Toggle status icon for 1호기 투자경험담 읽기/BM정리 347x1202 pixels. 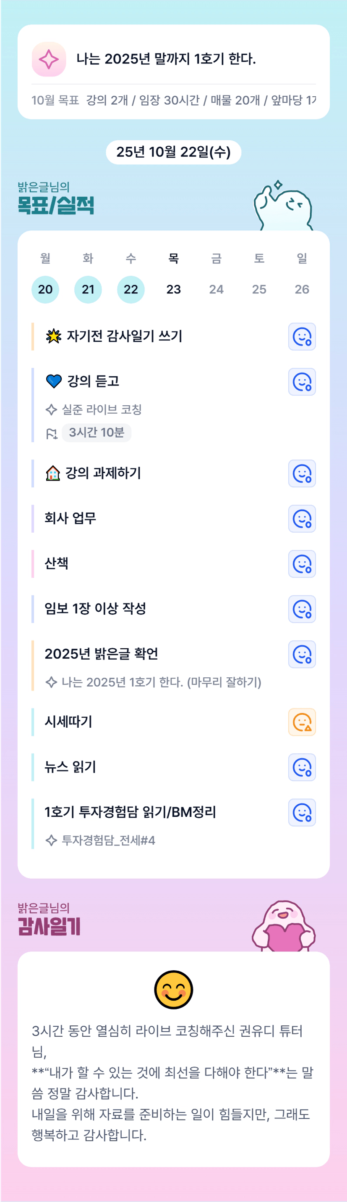[x=302, y=812]
